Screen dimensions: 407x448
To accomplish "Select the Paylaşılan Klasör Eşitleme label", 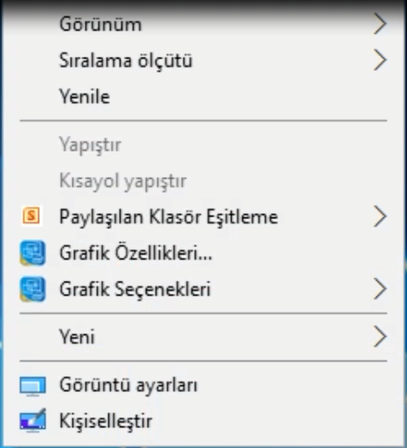I will (169, 217).
